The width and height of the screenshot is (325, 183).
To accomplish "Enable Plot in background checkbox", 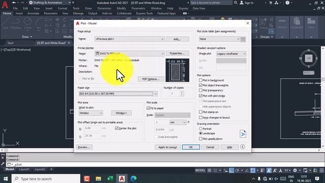I will (x=201, y=80).
